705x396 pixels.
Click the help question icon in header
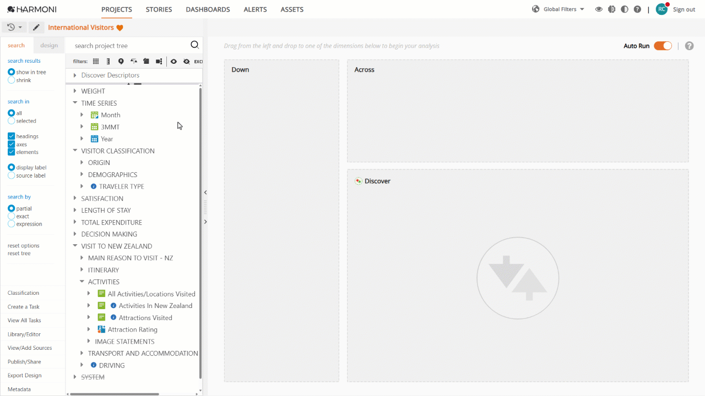coord(637,9)
